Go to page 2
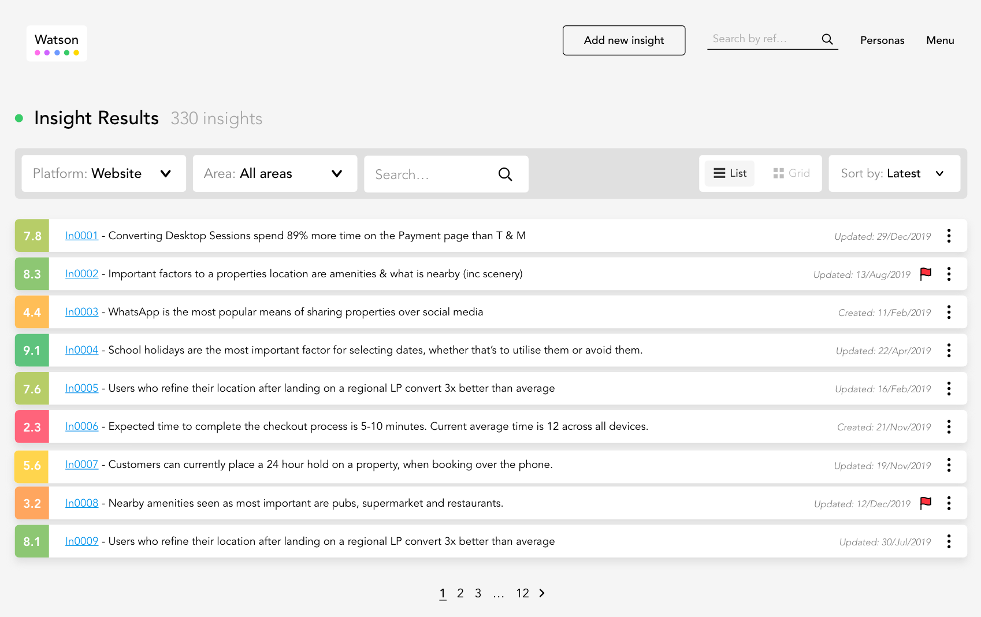The width and height of the screenshot is (981, 617). pyautogui.click(x=460, y=593)
